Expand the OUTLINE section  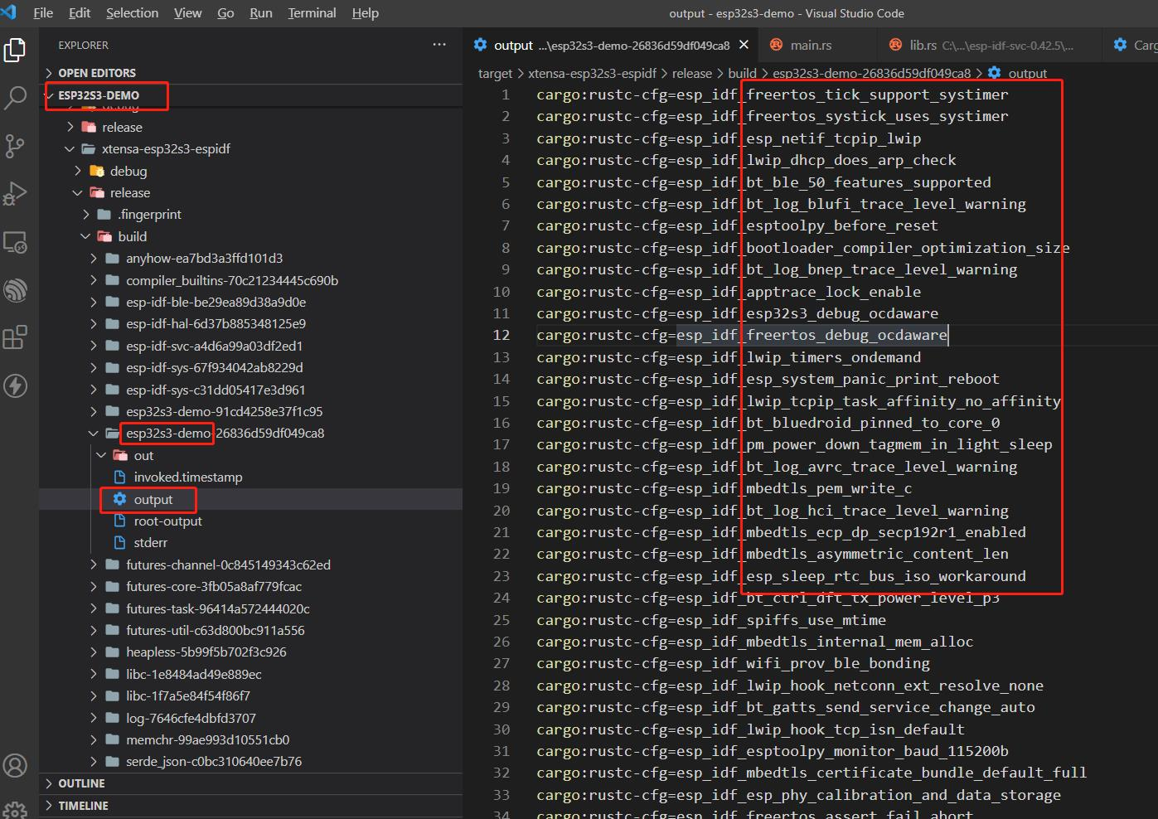81,783
